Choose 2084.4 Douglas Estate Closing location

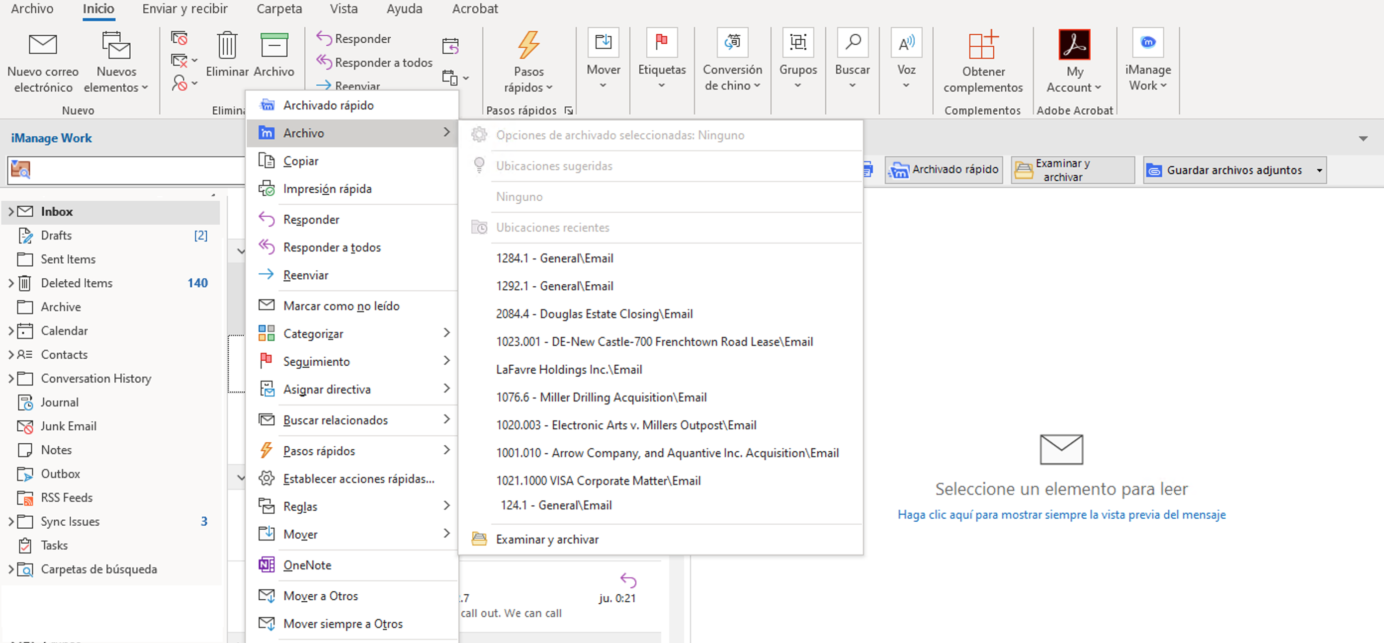pyautogui.click(x=594, y=314)
